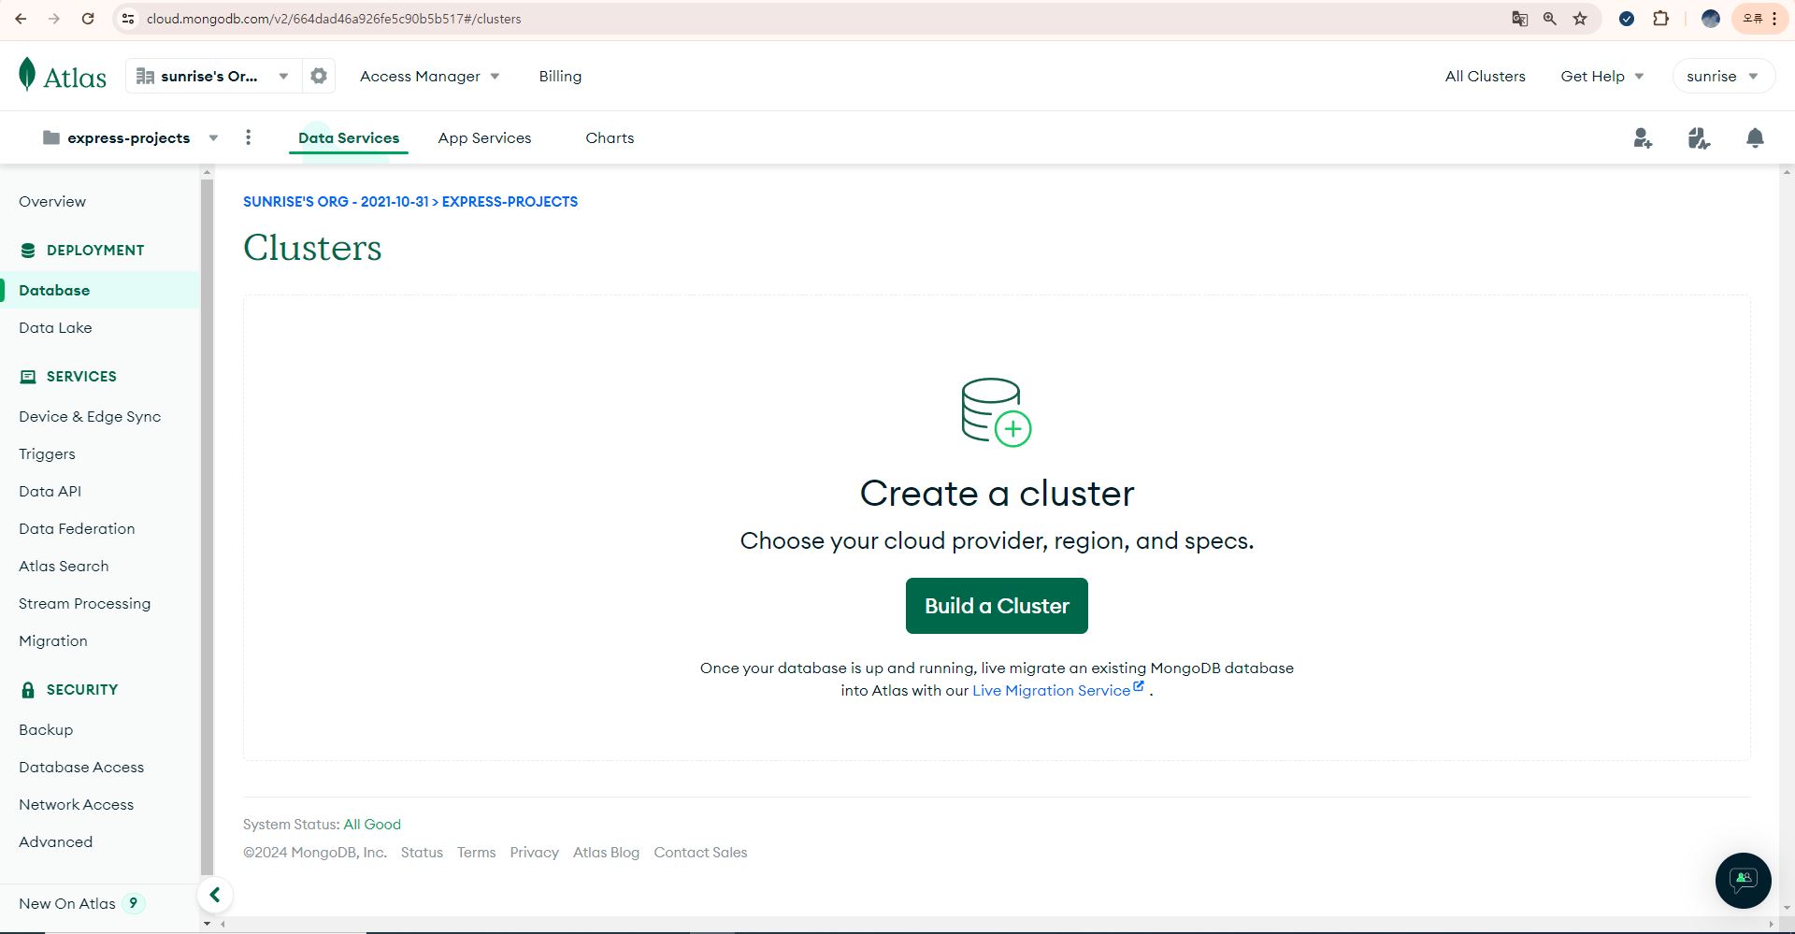The width and height of the screenshot is (1795, 934).
Task: Click the browser forward arrow
Action: click(54, 19)
